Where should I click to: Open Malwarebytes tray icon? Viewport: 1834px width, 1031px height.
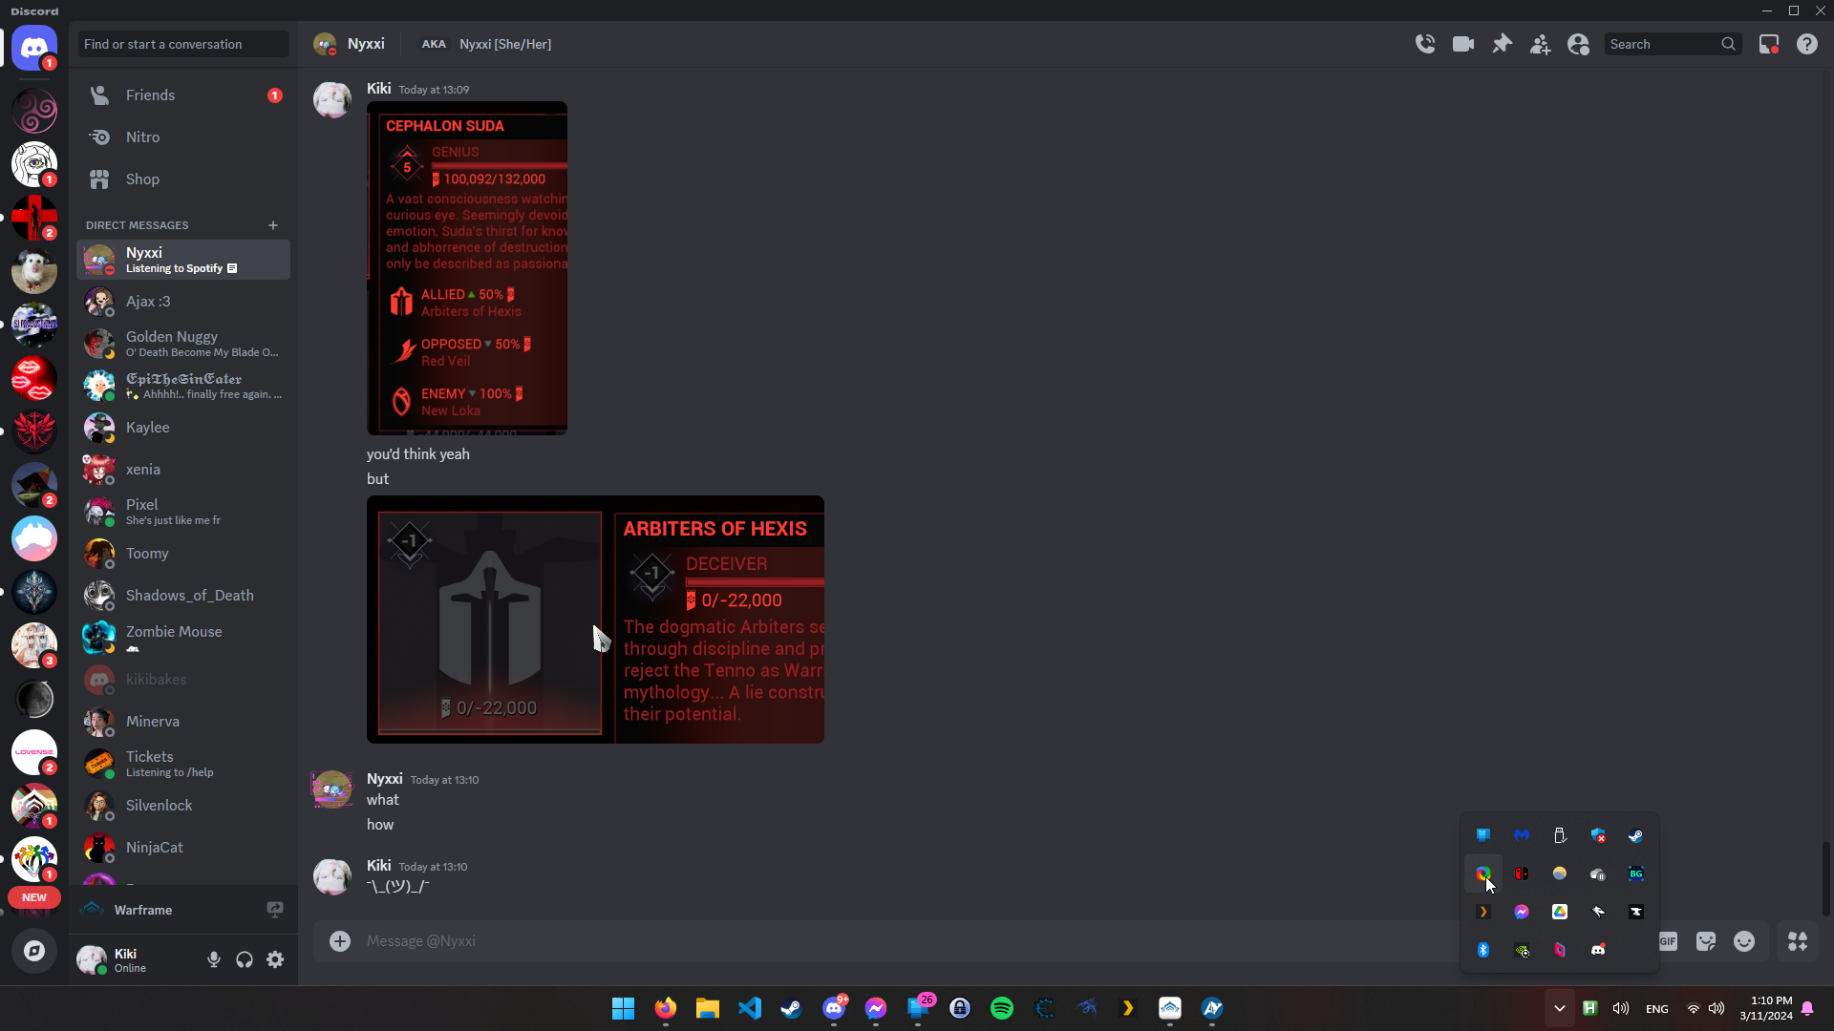(x=1522, y=835)
